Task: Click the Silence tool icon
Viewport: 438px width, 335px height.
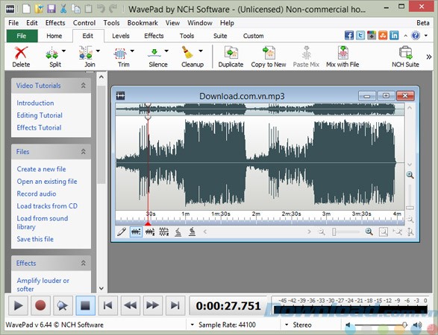Action: [154, 53]
